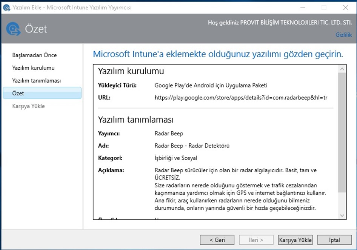Cancel the wizard with İptal button
This screenshot has height=250, width=357.
[x=334, y=240]
